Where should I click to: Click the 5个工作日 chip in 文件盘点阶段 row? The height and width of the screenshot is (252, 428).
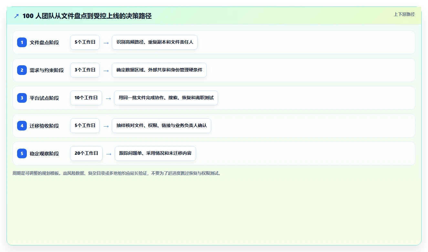point(85,42)
